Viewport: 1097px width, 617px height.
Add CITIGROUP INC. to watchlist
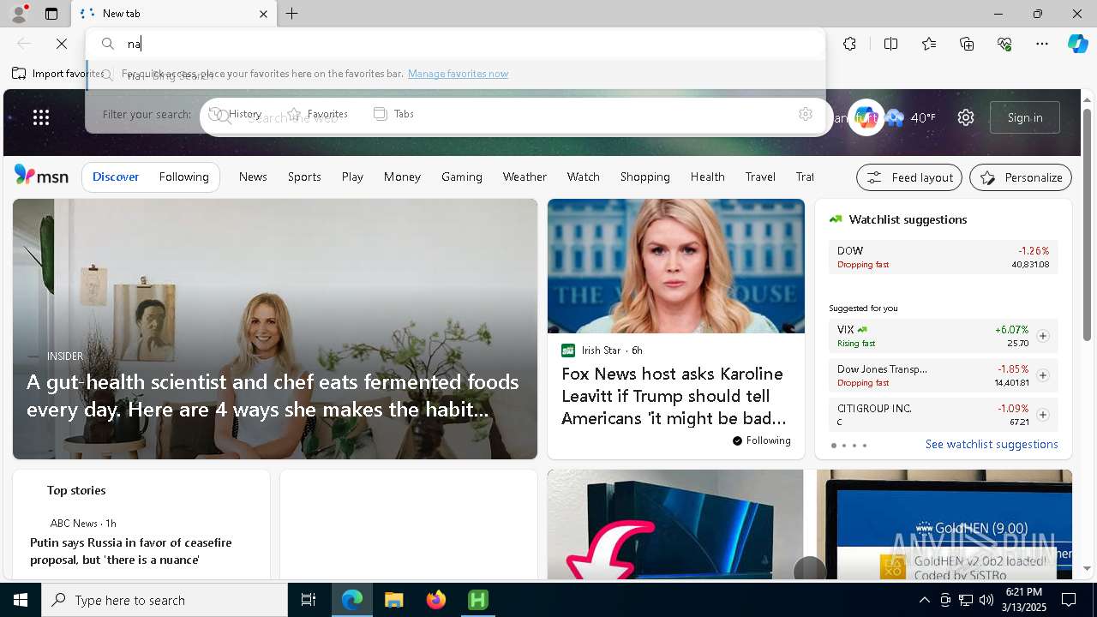[x=1043, y=415]
